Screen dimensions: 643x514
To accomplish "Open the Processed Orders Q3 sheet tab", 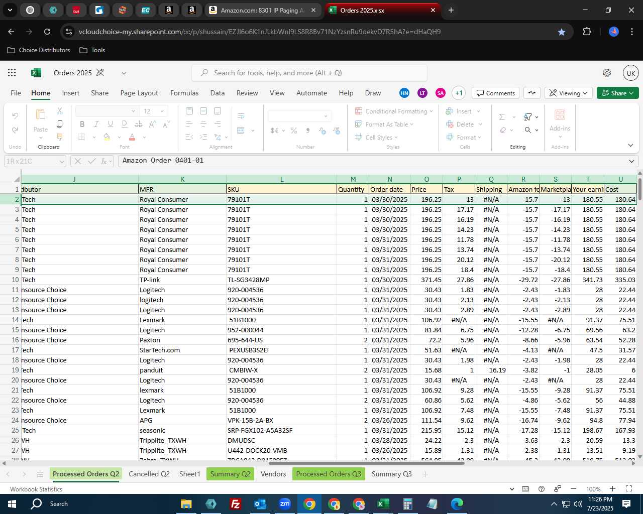I will 329,474.
